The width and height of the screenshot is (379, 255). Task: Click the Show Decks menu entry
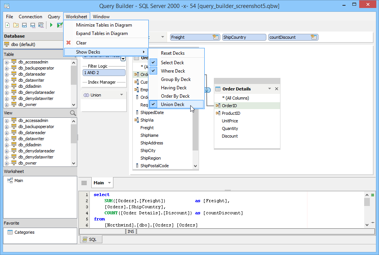pyautogui.click(x=106, y=52)
